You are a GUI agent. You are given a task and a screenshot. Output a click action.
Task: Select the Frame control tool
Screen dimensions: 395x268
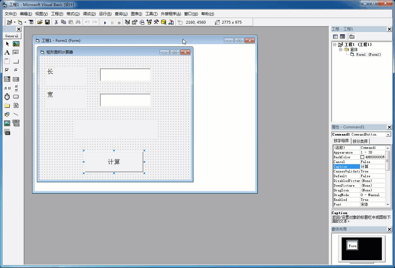(7, 61)
